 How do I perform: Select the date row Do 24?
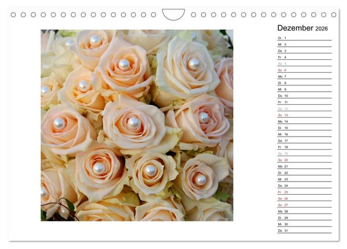(305, 186)
